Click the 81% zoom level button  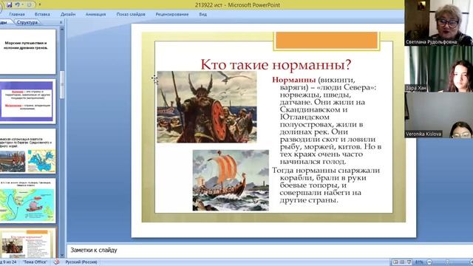tap(419, 262)
